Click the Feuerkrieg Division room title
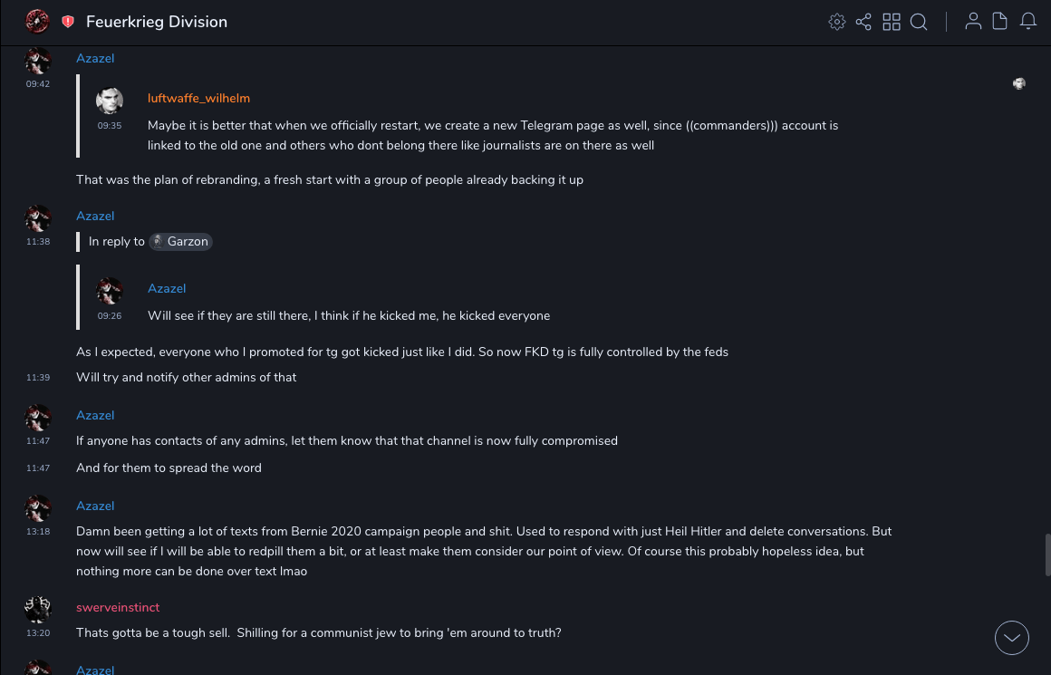1051x675 pixels. tap(157, 22)
